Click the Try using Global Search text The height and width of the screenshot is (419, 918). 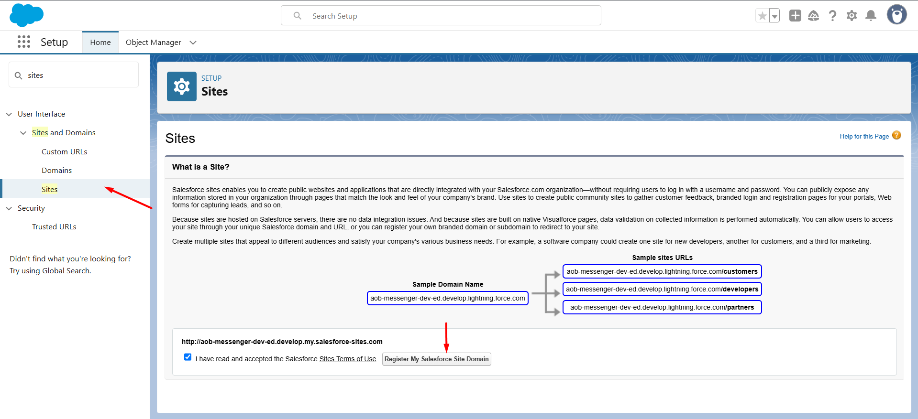[50, 271]
